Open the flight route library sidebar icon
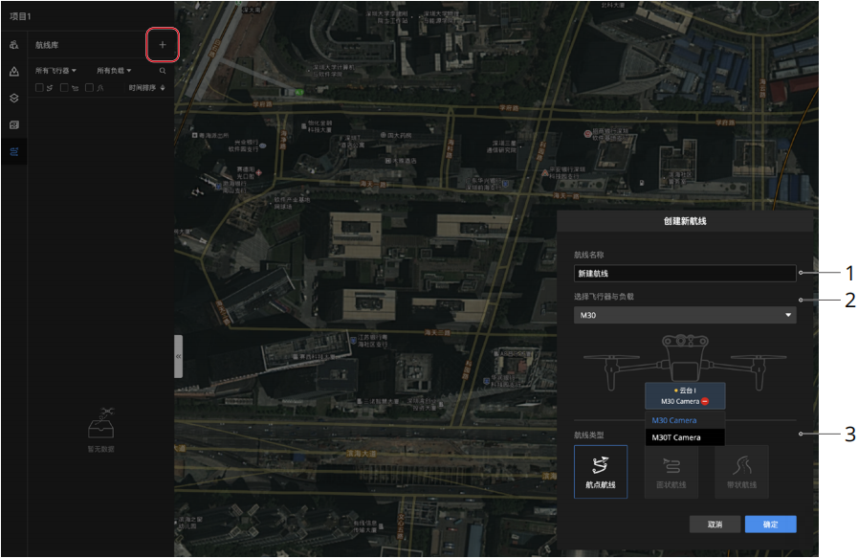 14,151
